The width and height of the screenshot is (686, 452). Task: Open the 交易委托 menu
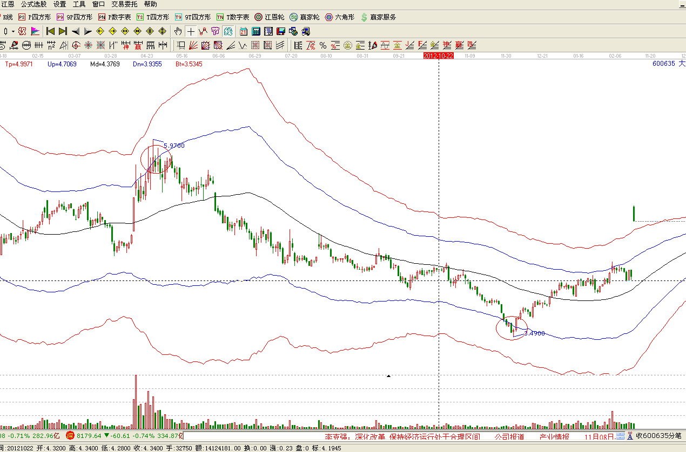click(124, 4)
